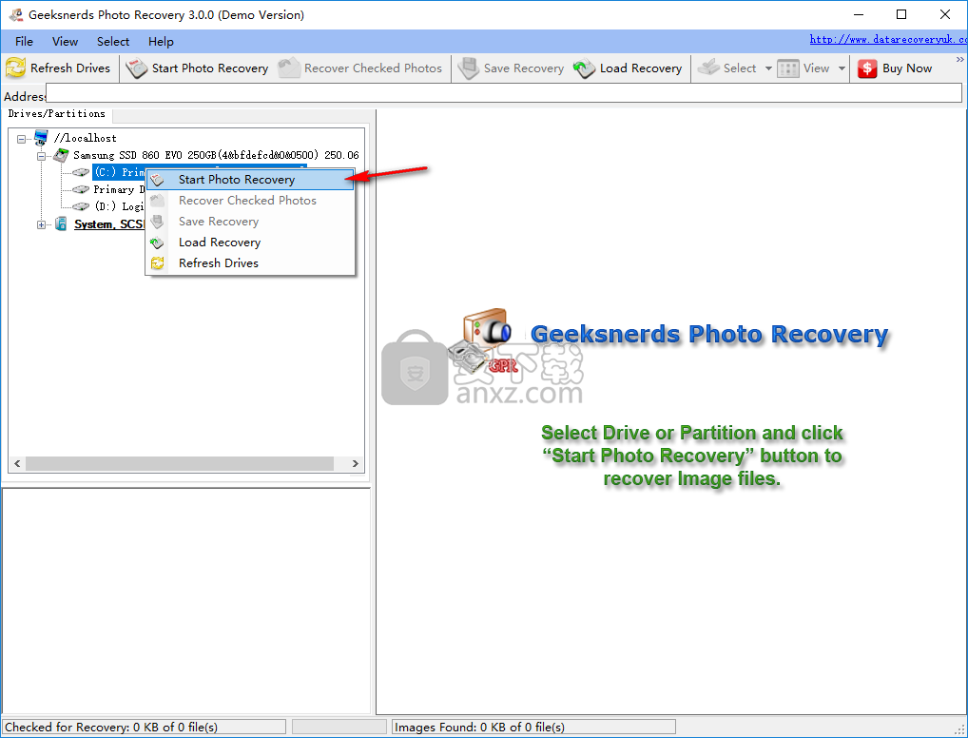The width and height of the screenshot is (968, 738).
Task: Click the Load Recovery toolbar label
Action: [x=641, y=68]
